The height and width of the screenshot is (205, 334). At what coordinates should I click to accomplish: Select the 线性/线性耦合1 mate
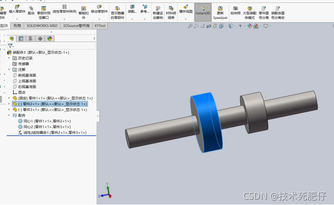click(x=53, y=133)
